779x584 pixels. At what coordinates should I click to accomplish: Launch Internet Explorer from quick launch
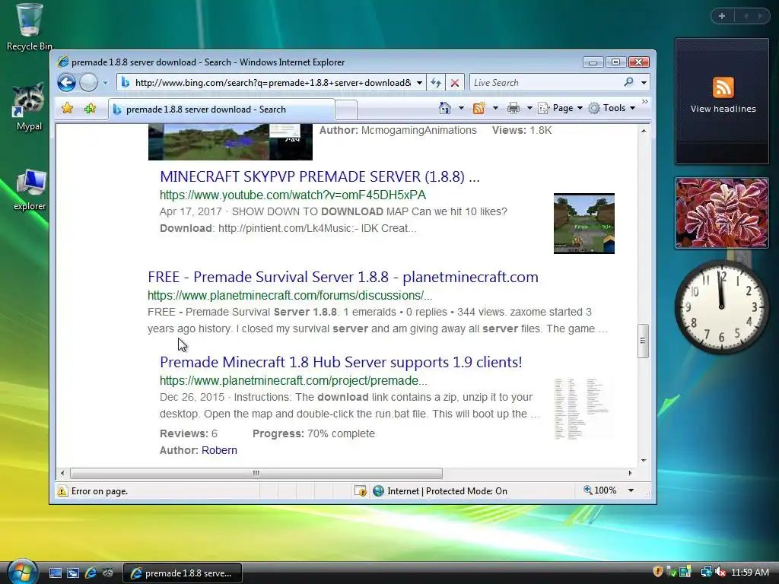tap(91, 573)
